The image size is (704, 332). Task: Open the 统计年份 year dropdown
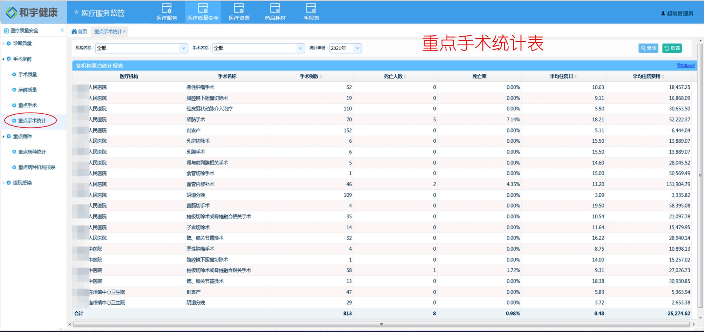coord(357,48)
